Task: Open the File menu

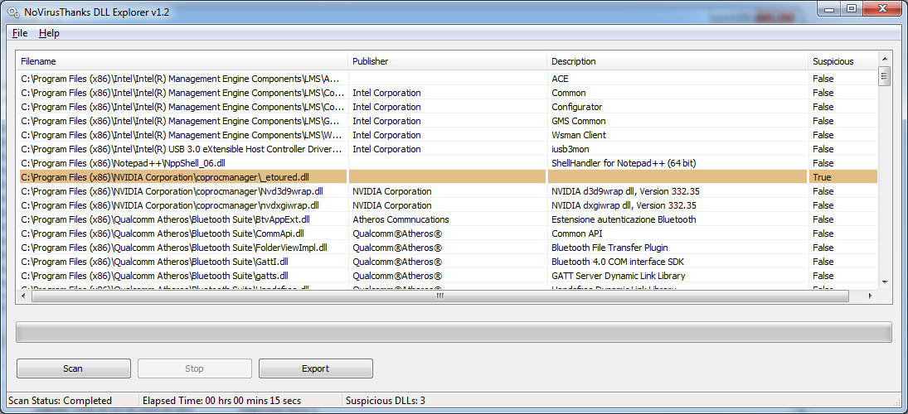Action: [x=20, y=33]
